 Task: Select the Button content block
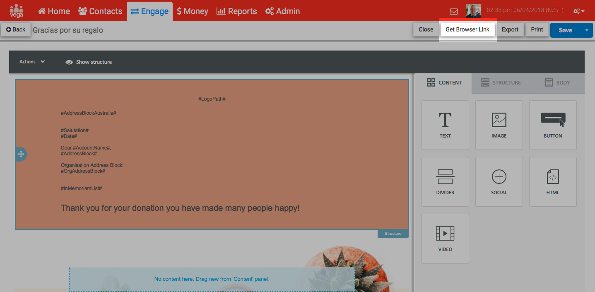coord(553,125)
